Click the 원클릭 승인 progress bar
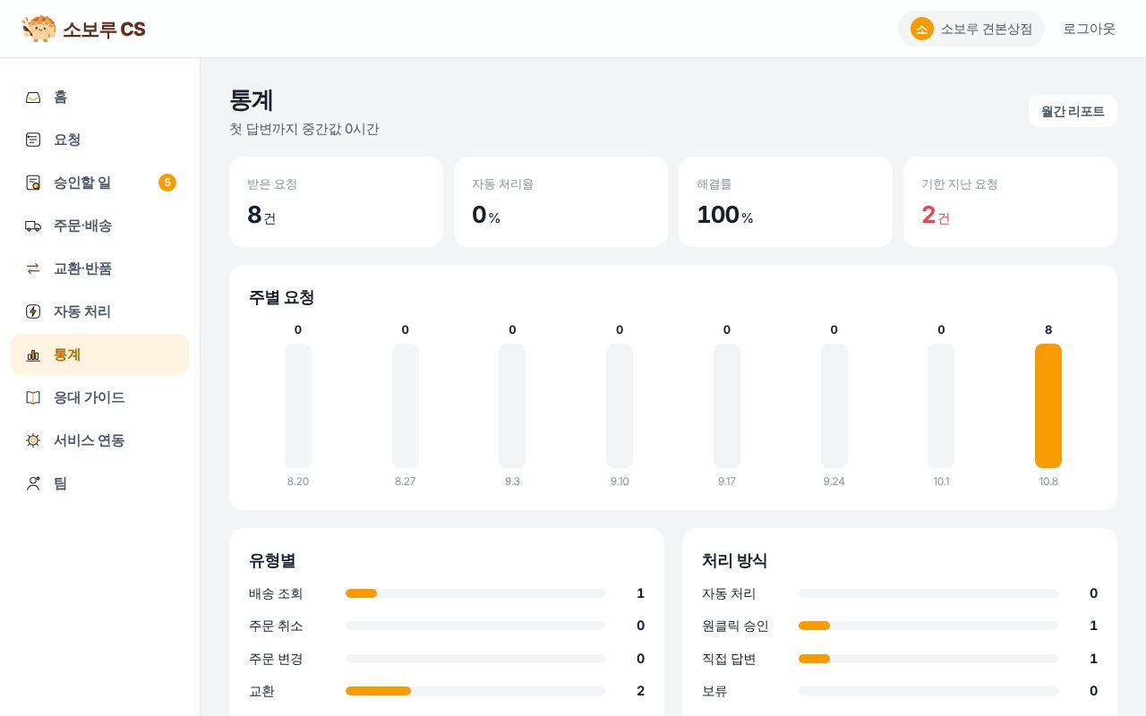 928,626
